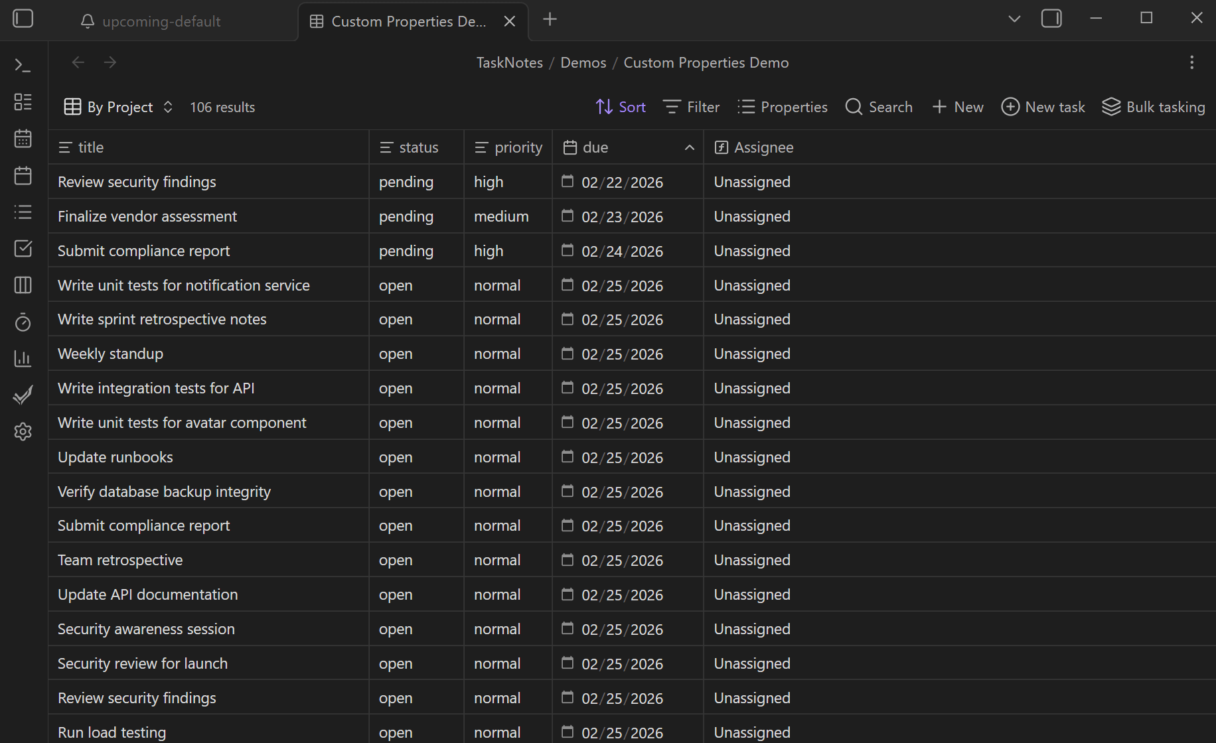Start the pomodoro timer icon
Screen dimensions: 1216x743
tap(23, 322)
